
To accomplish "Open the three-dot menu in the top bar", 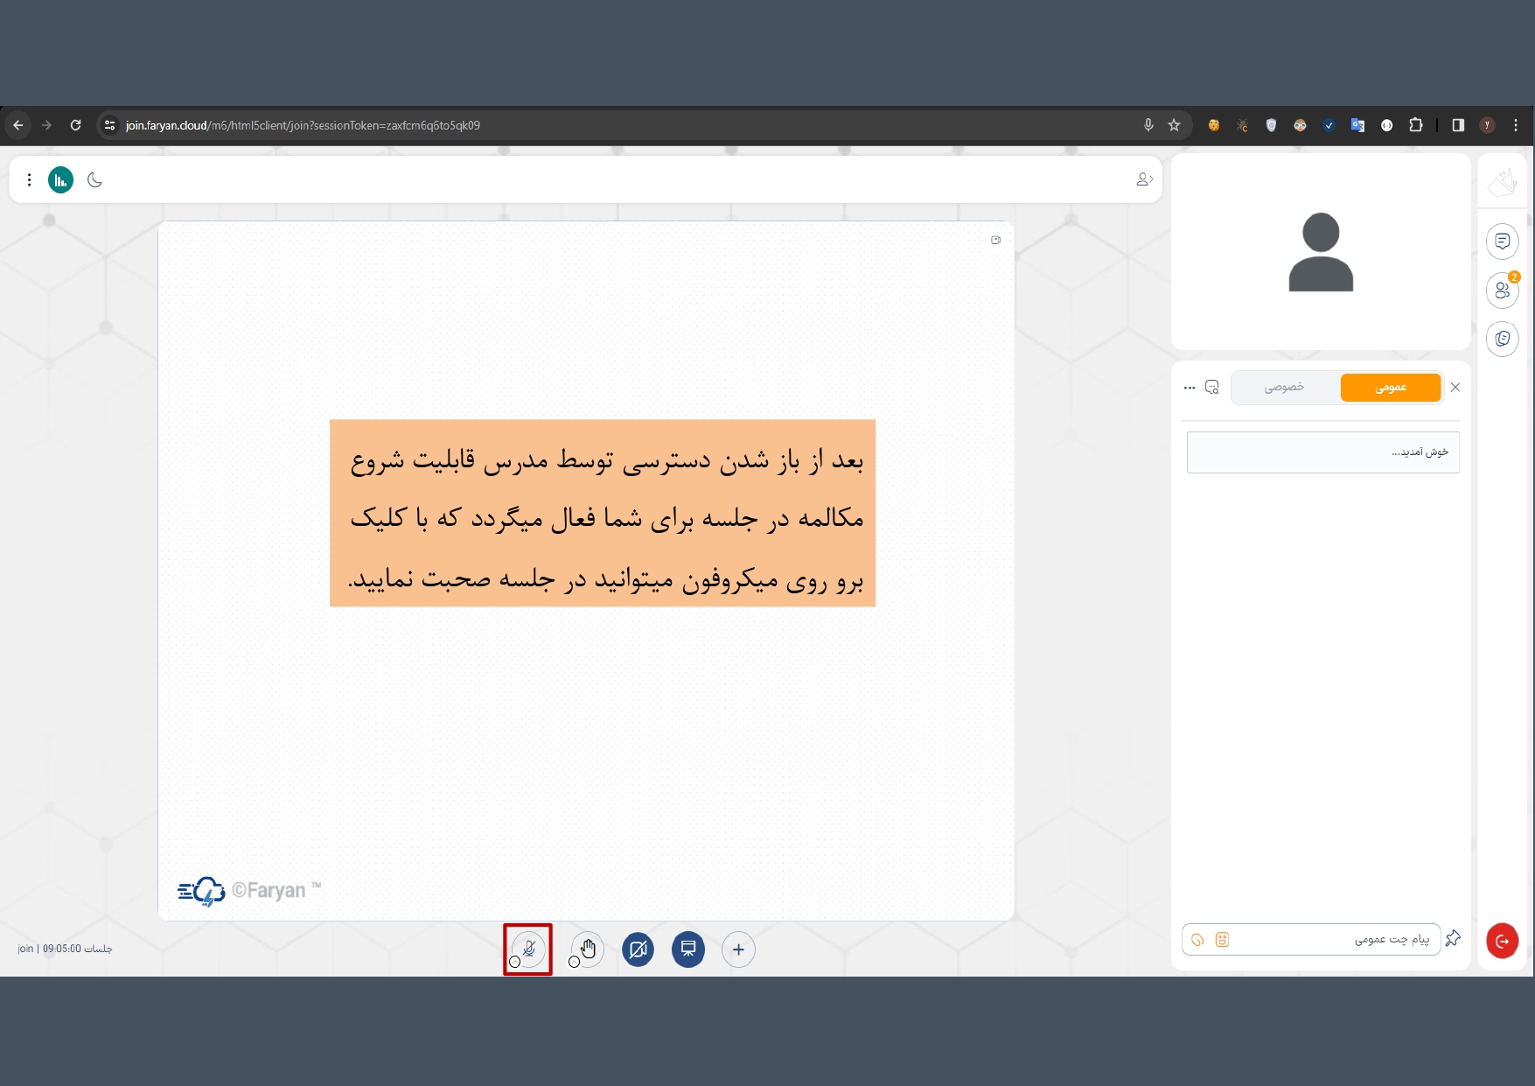I will (x=30, y=180).
